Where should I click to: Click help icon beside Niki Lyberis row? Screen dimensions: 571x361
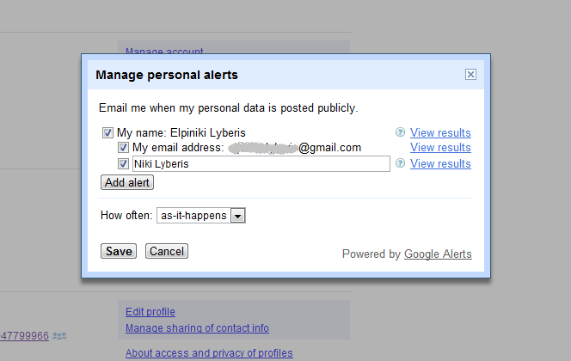[400, 163]
